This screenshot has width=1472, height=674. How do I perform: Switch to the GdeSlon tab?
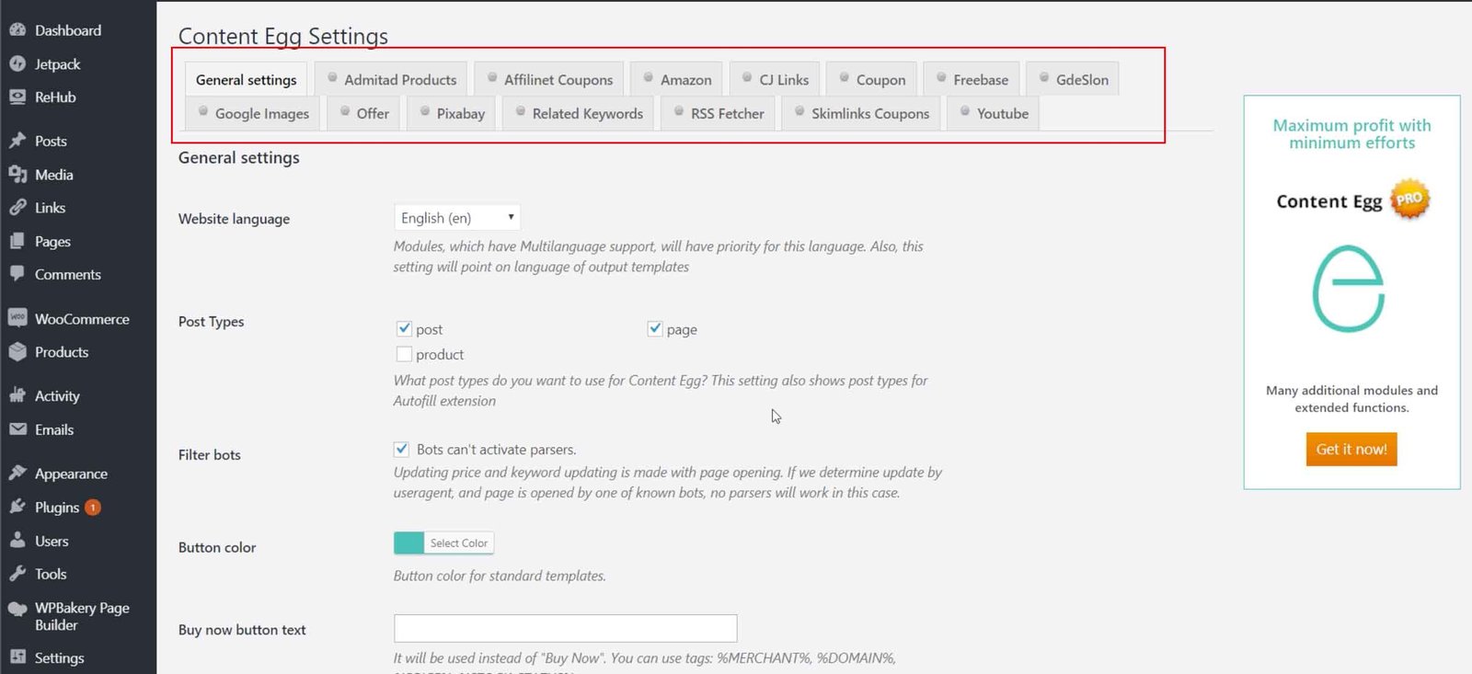pos(1073,80)
